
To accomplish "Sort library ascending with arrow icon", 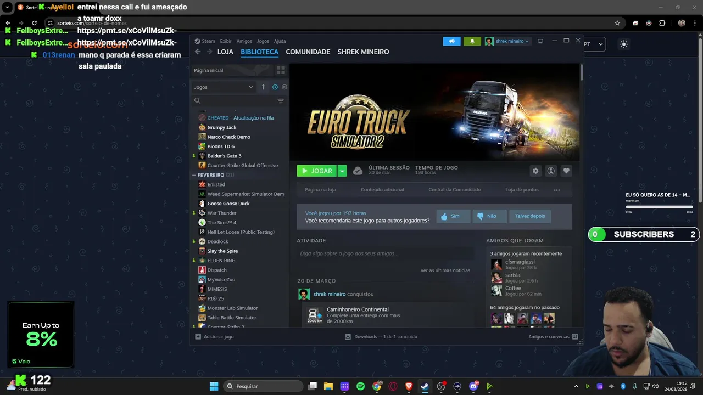I will pos(263,87).
